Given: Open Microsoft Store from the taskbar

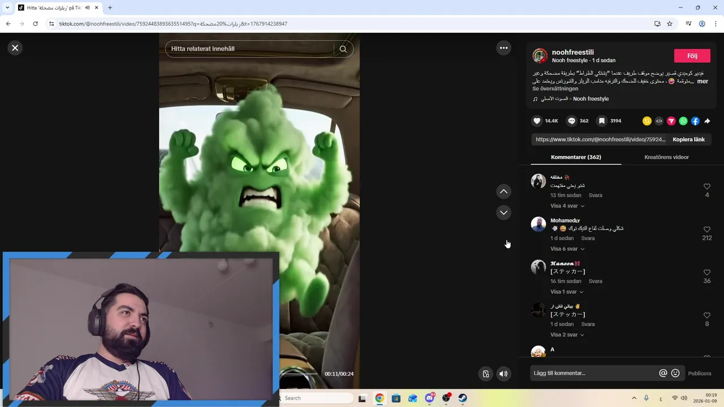Looking at the screenshot, I should pyautogui.click(x=396, y=398).
